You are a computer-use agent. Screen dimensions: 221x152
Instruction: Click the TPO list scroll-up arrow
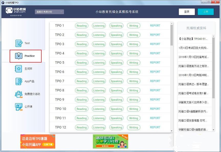tap(172, 23)
